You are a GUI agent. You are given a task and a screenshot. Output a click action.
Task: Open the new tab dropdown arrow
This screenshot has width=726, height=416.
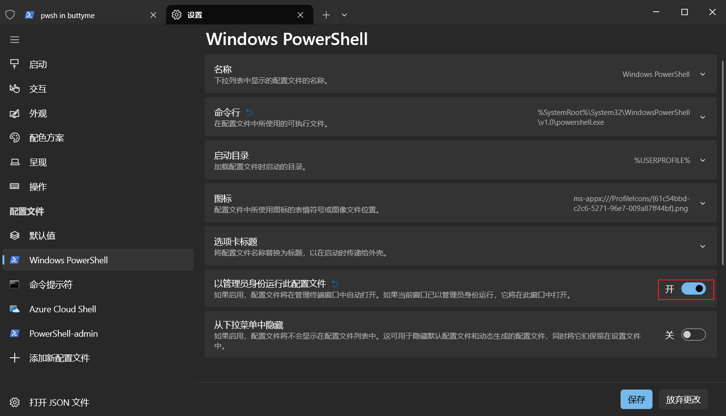pyautogui.click(x=344, y=15)
